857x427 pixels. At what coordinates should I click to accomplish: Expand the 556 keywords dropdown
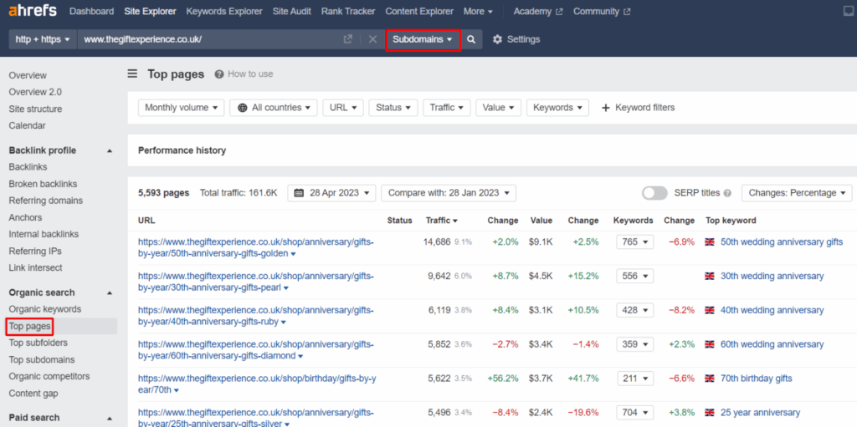point(634,277)
